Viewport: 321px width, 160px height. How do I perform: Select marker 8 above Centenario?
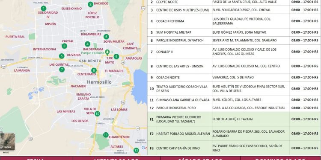[94, 70]
